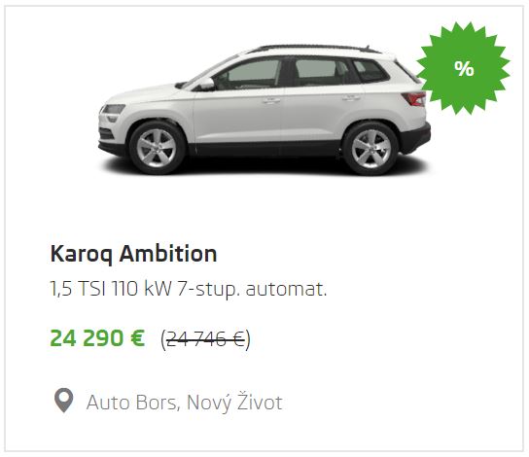
Task: Click the grey location pin icon
Action: (64, 401)
